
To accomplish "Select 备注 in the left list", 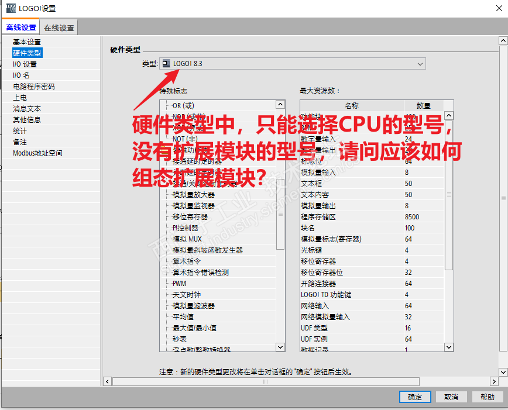I will (x=20, y=142).
